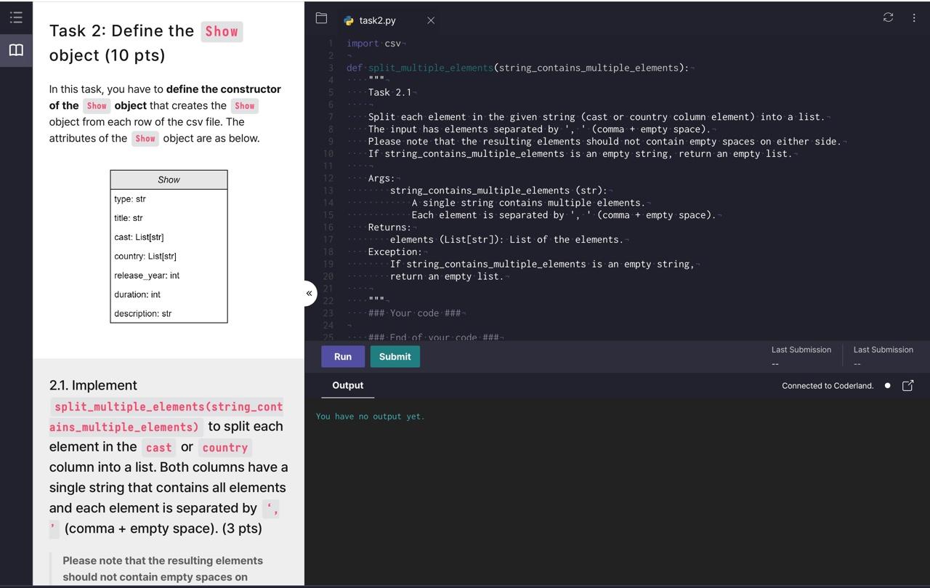Select the Output tab
Viewport: 930px width, 588px height.
pyautogui.click(x=347, y=386)
